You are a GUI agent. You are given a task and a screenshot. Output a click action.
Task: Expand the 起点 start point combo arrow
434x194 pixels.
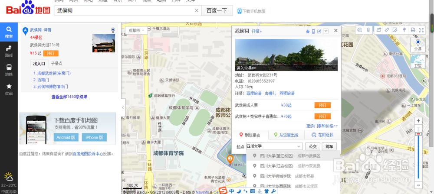point(299,146)
